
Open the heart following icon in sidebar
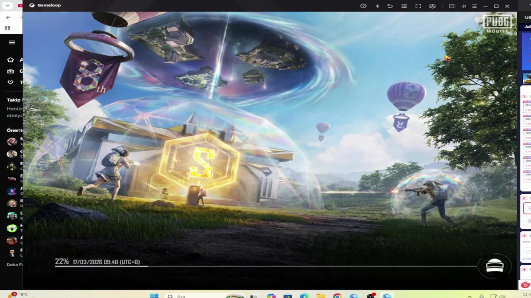click(11, 82)
